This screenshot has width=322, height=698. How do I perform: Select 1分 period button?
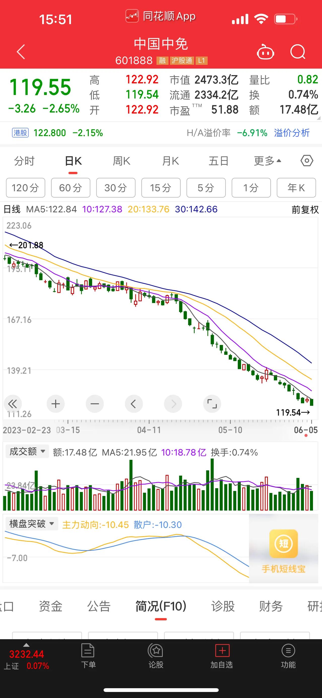pyautogui.click(x=251, y=188)
